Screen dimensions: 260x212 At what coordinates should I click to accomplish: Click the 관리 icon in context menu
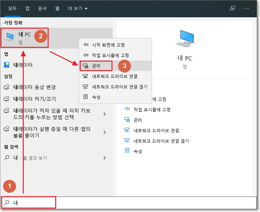(85, 66)
